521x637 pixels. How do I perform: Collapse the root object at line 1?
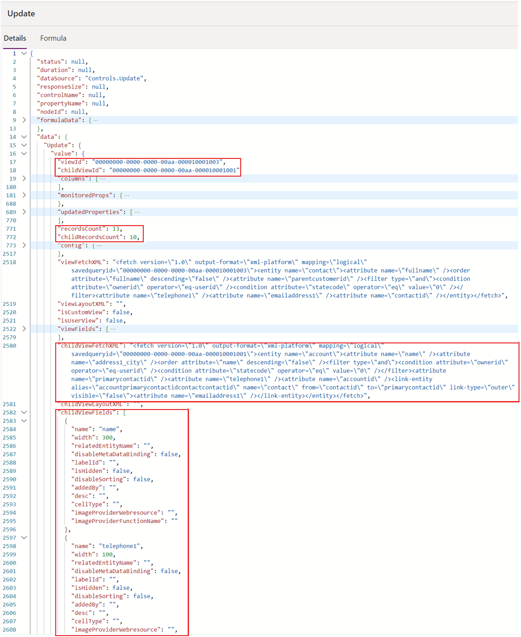24,53
